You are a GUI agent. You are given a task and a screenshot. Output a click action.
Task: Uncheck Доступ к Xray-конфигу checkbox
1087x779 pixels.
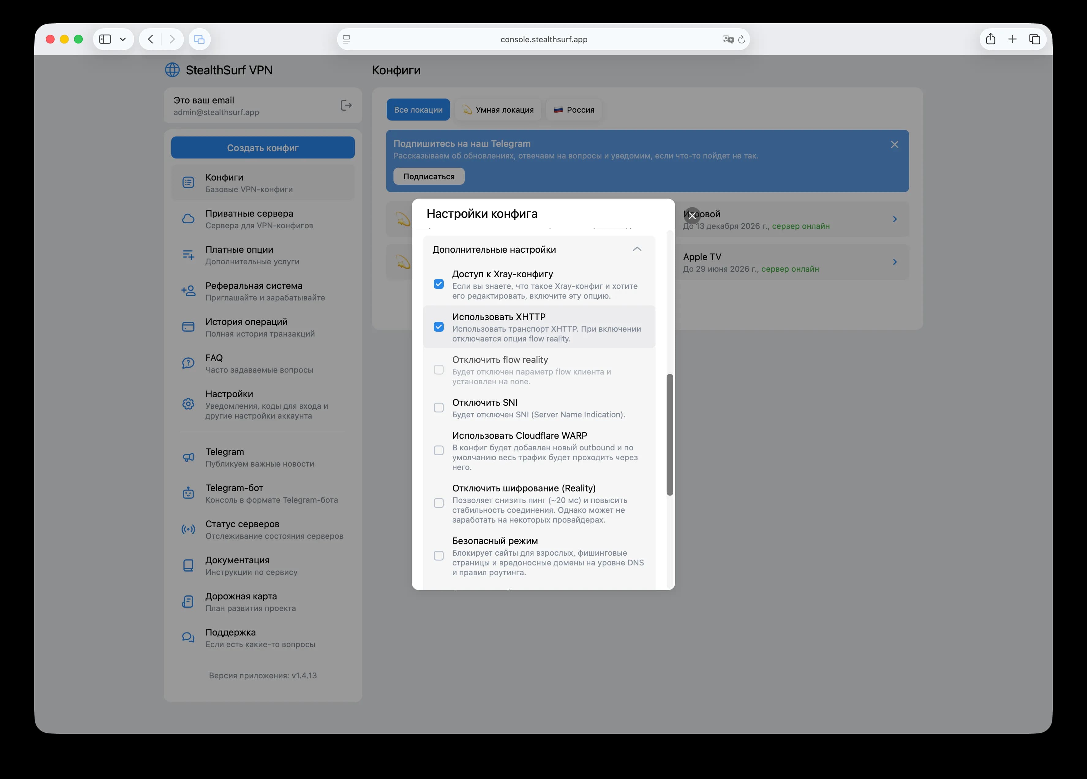point(438,284)
